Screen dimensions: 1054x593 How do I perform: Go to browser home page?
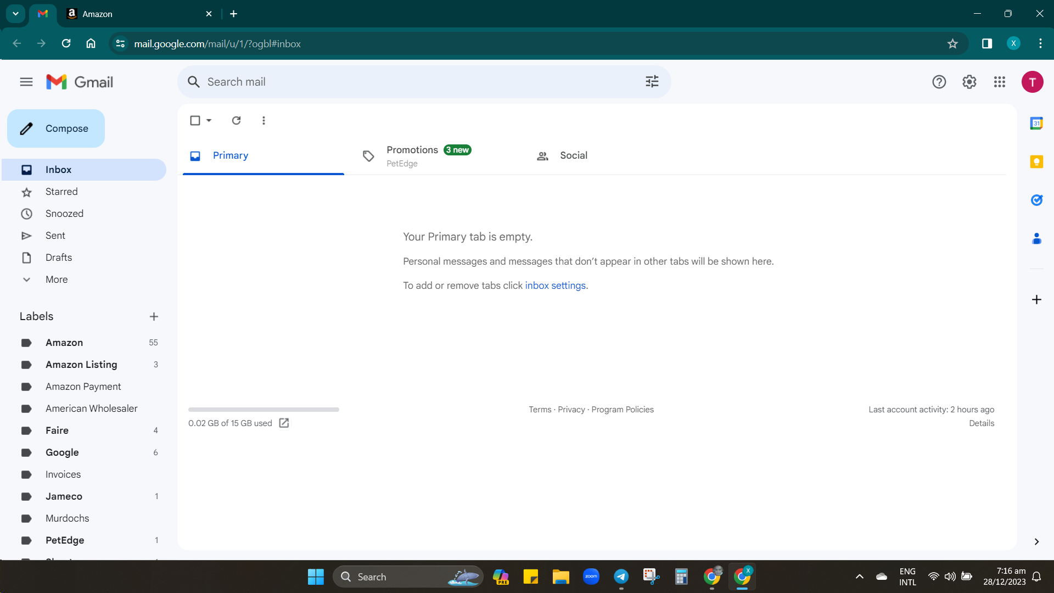point(91,43)
